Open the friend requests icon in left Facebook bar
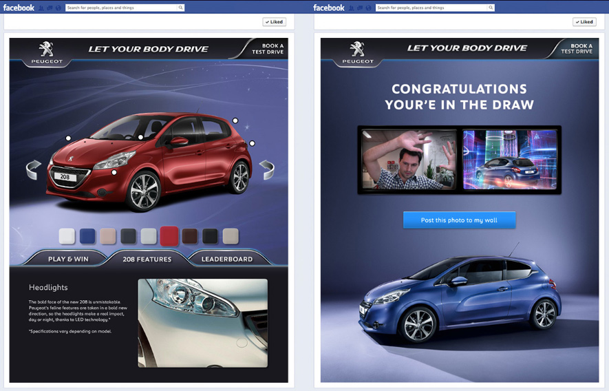609x391 pixels. point(41,8)
